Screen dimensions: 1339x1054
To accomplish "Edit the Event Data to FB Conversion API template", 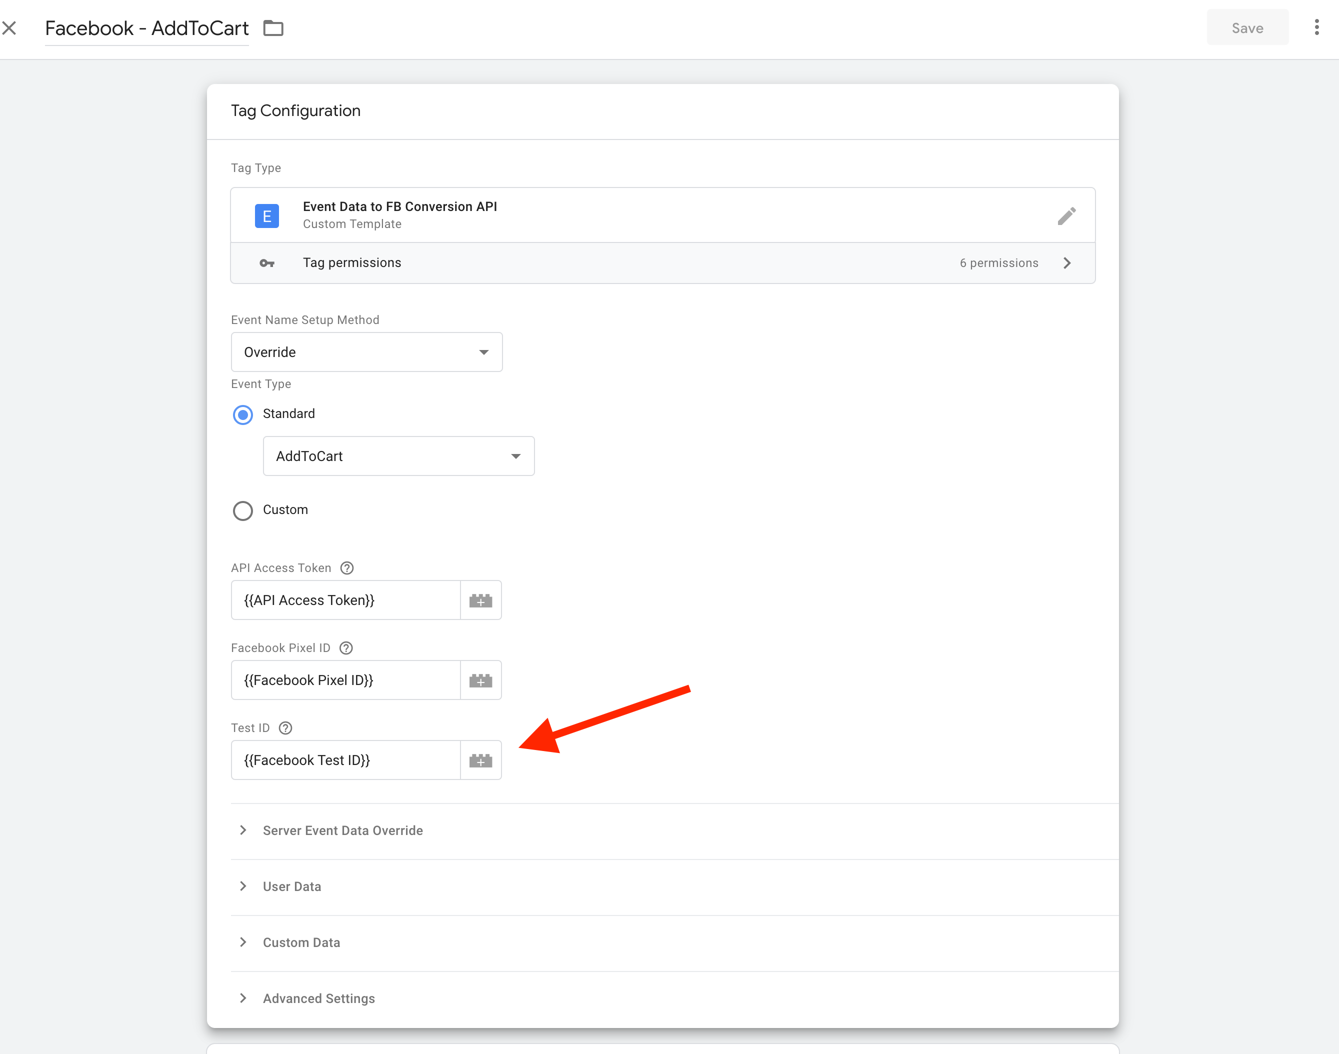I will tap(1067, 215).
